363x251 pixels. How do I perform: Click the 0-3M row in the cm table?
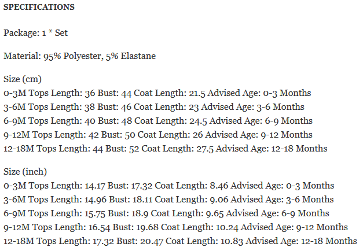pyautogui.click(x=157, y=93)
